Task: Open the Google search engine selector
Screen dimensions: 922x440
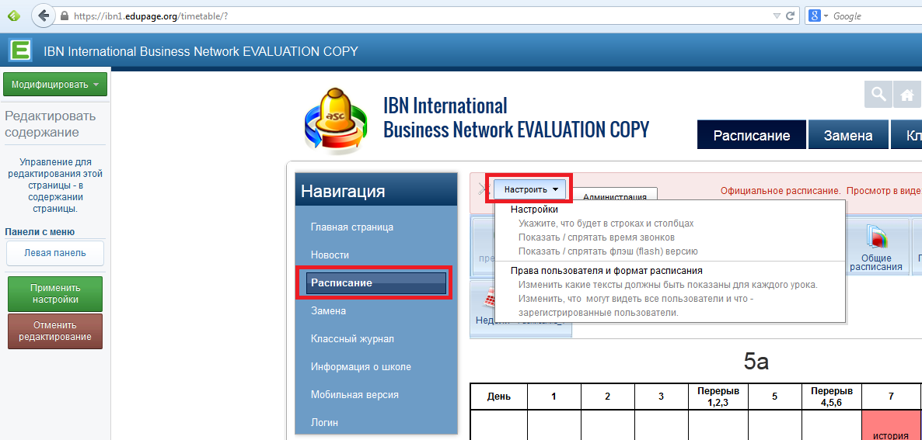Action: pyautogui.click(x=818, y=16)
